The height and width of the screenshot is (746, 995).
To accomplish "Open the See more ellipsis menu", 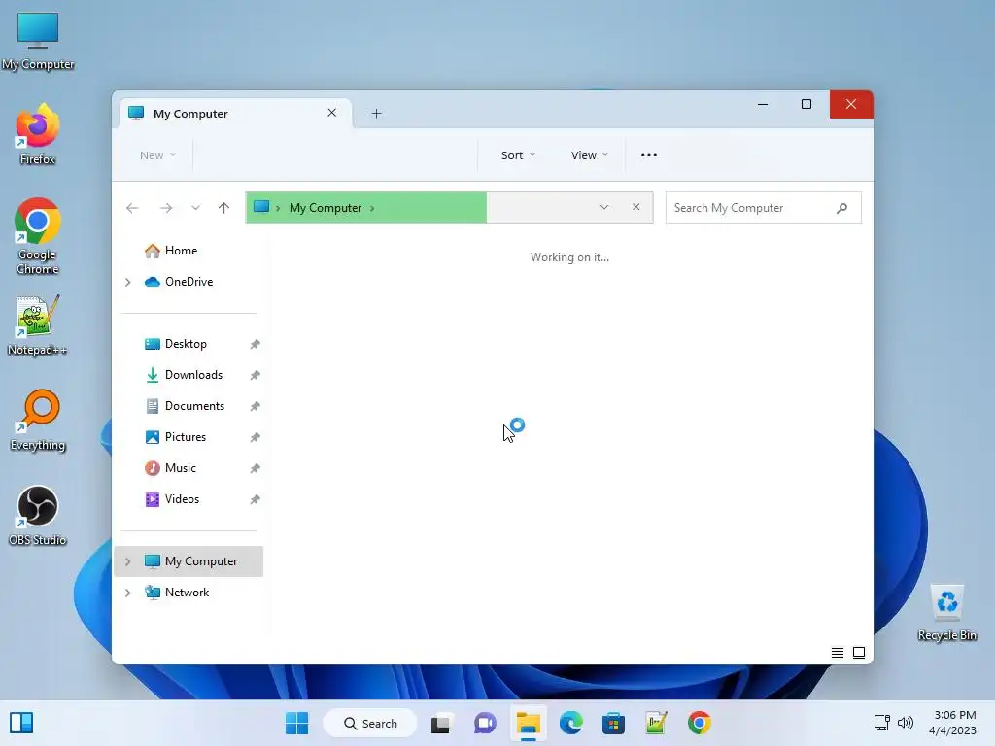I will [x=648, y=155].
